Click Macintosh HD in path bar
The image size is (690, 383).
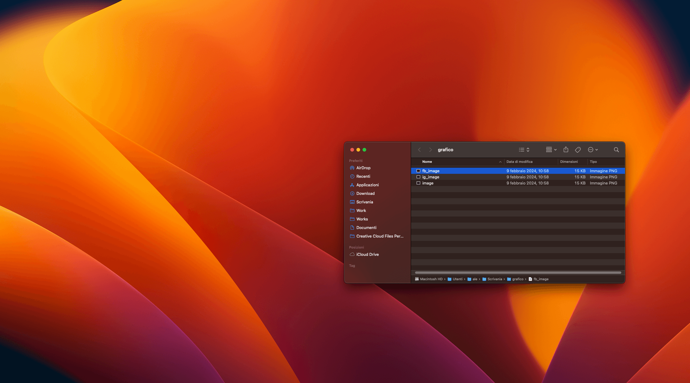tap(431, 279)
